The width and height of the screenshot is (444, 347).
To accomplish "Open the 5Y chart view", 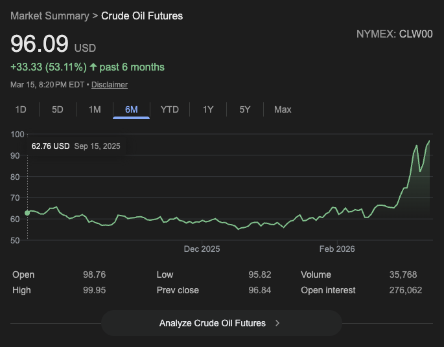I will [x=244, y=109].
